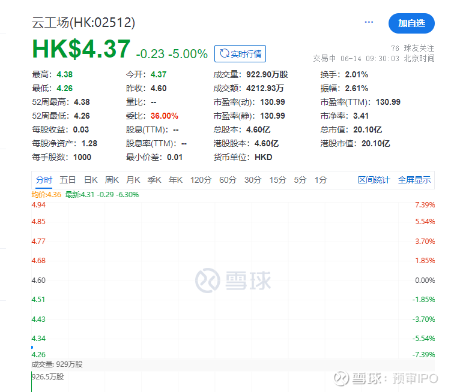Click the 市盈率(TTM) value 130.99
Image resolution: width=451 pixels, height=392 pixels.
coord(388,102)
